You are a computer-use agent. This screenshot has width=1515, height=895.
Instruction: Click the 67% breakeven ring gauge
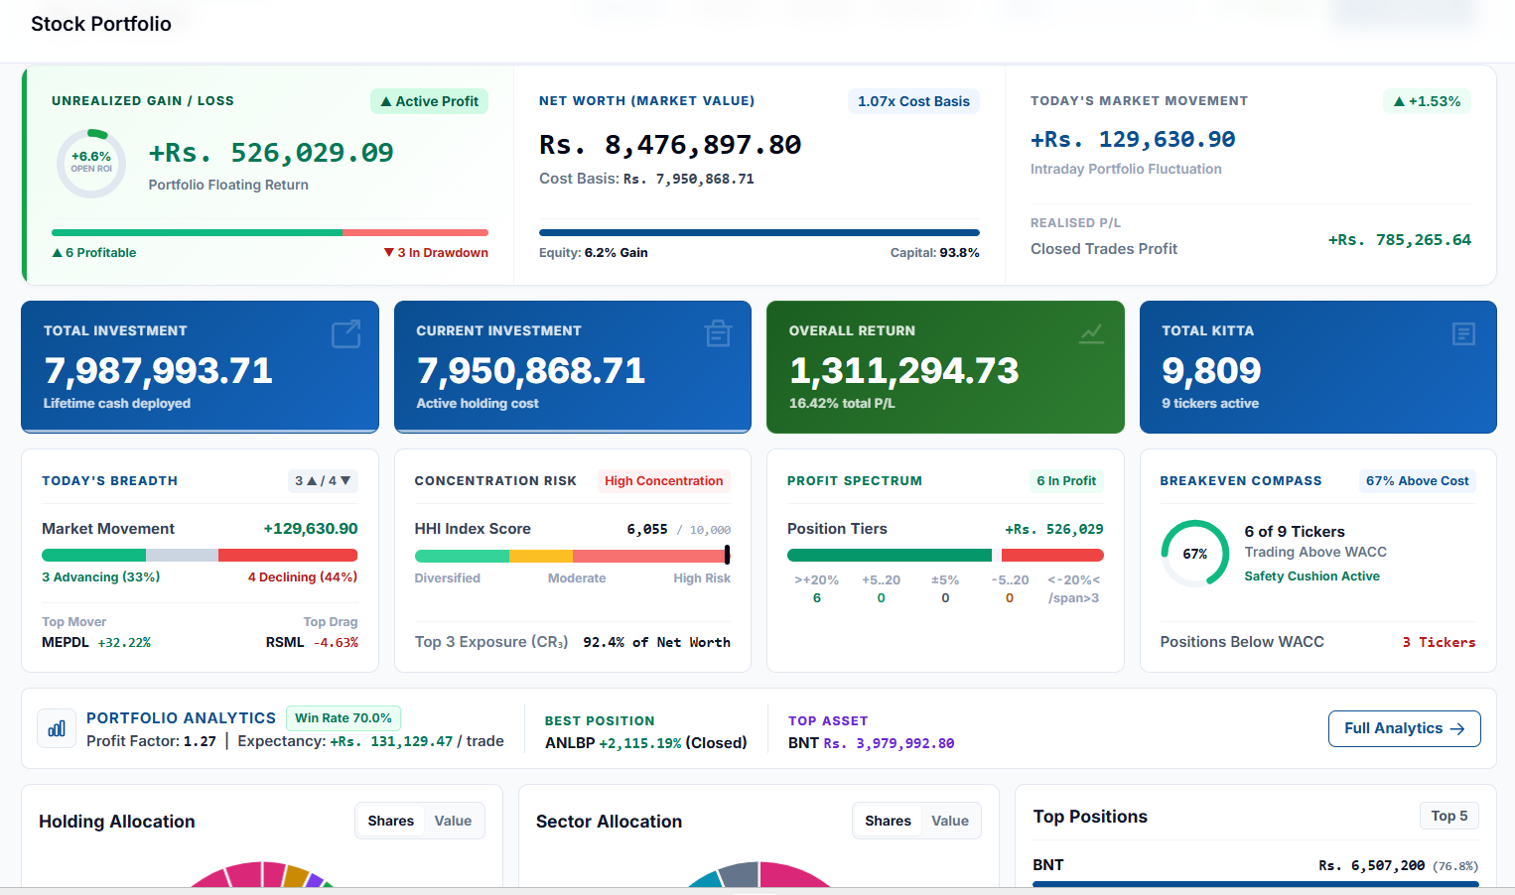point(1195,554)
